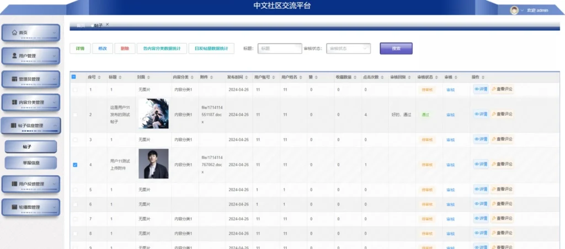
Task: Expand 轮播图管理 using its chevron arrow
Action: [55, 207]
